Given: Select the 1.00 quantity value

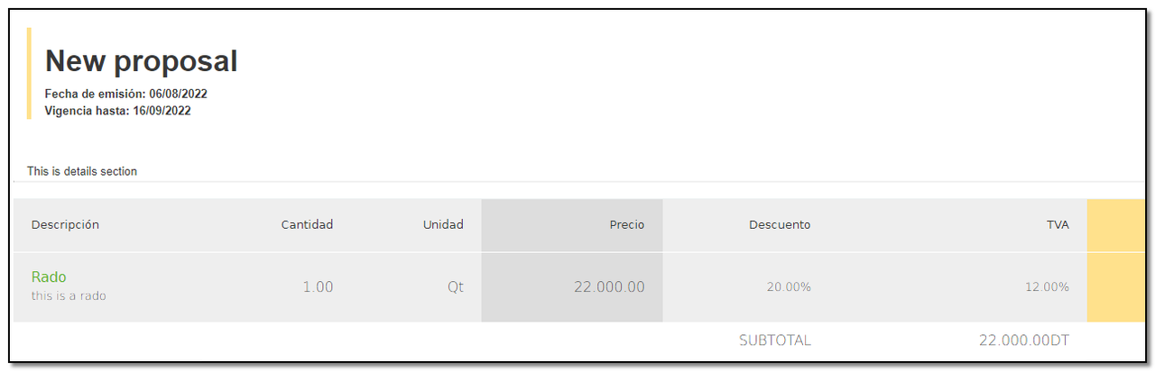Looking at the screenshot, I should tap(318, 287).
